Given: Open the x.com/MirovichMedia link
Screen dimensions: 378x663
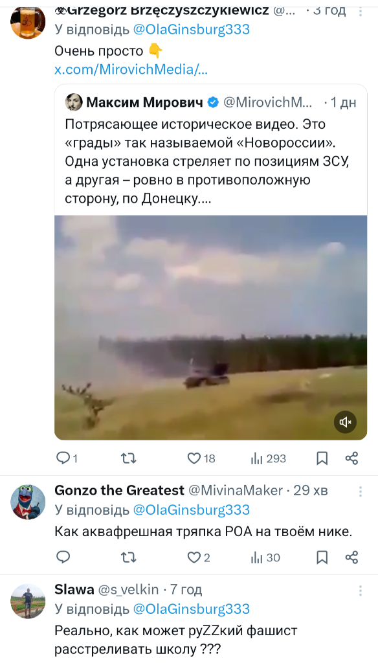Looking at the screenshot, I should [x=131, y=69].
